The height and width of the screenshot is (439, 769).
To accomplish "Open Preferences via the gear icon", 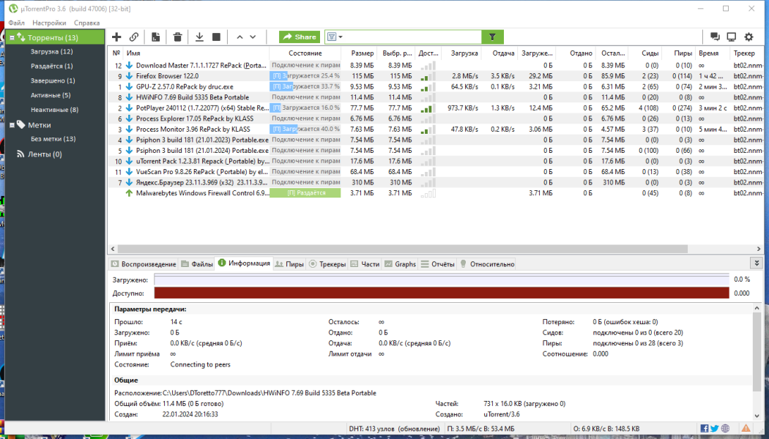I will (x=748, y=37).
